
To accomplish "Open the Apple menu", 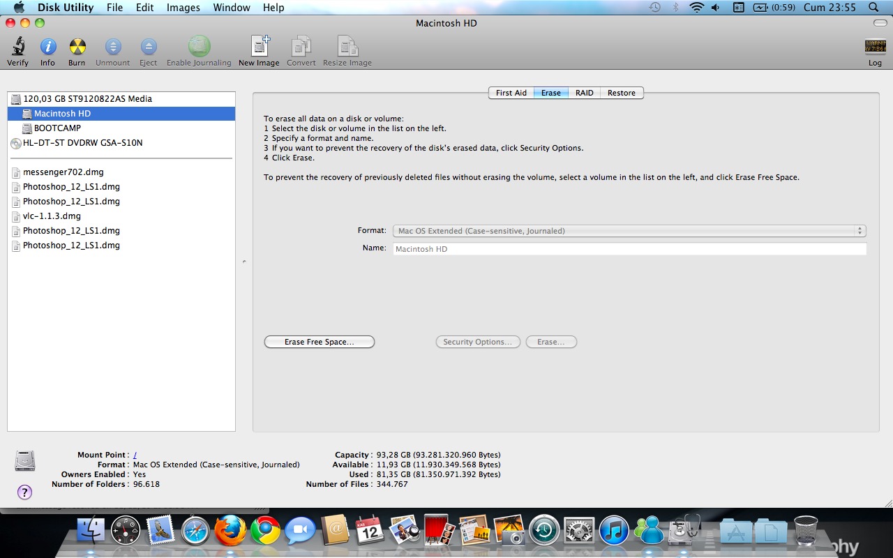I will click(x=19, y=8).
